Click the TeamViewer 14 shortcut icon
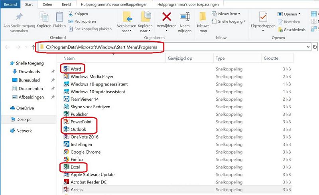319x195 pixels. click(x=66, y=99)
